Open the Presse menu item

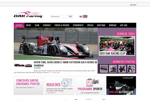(x=90, y=25)
